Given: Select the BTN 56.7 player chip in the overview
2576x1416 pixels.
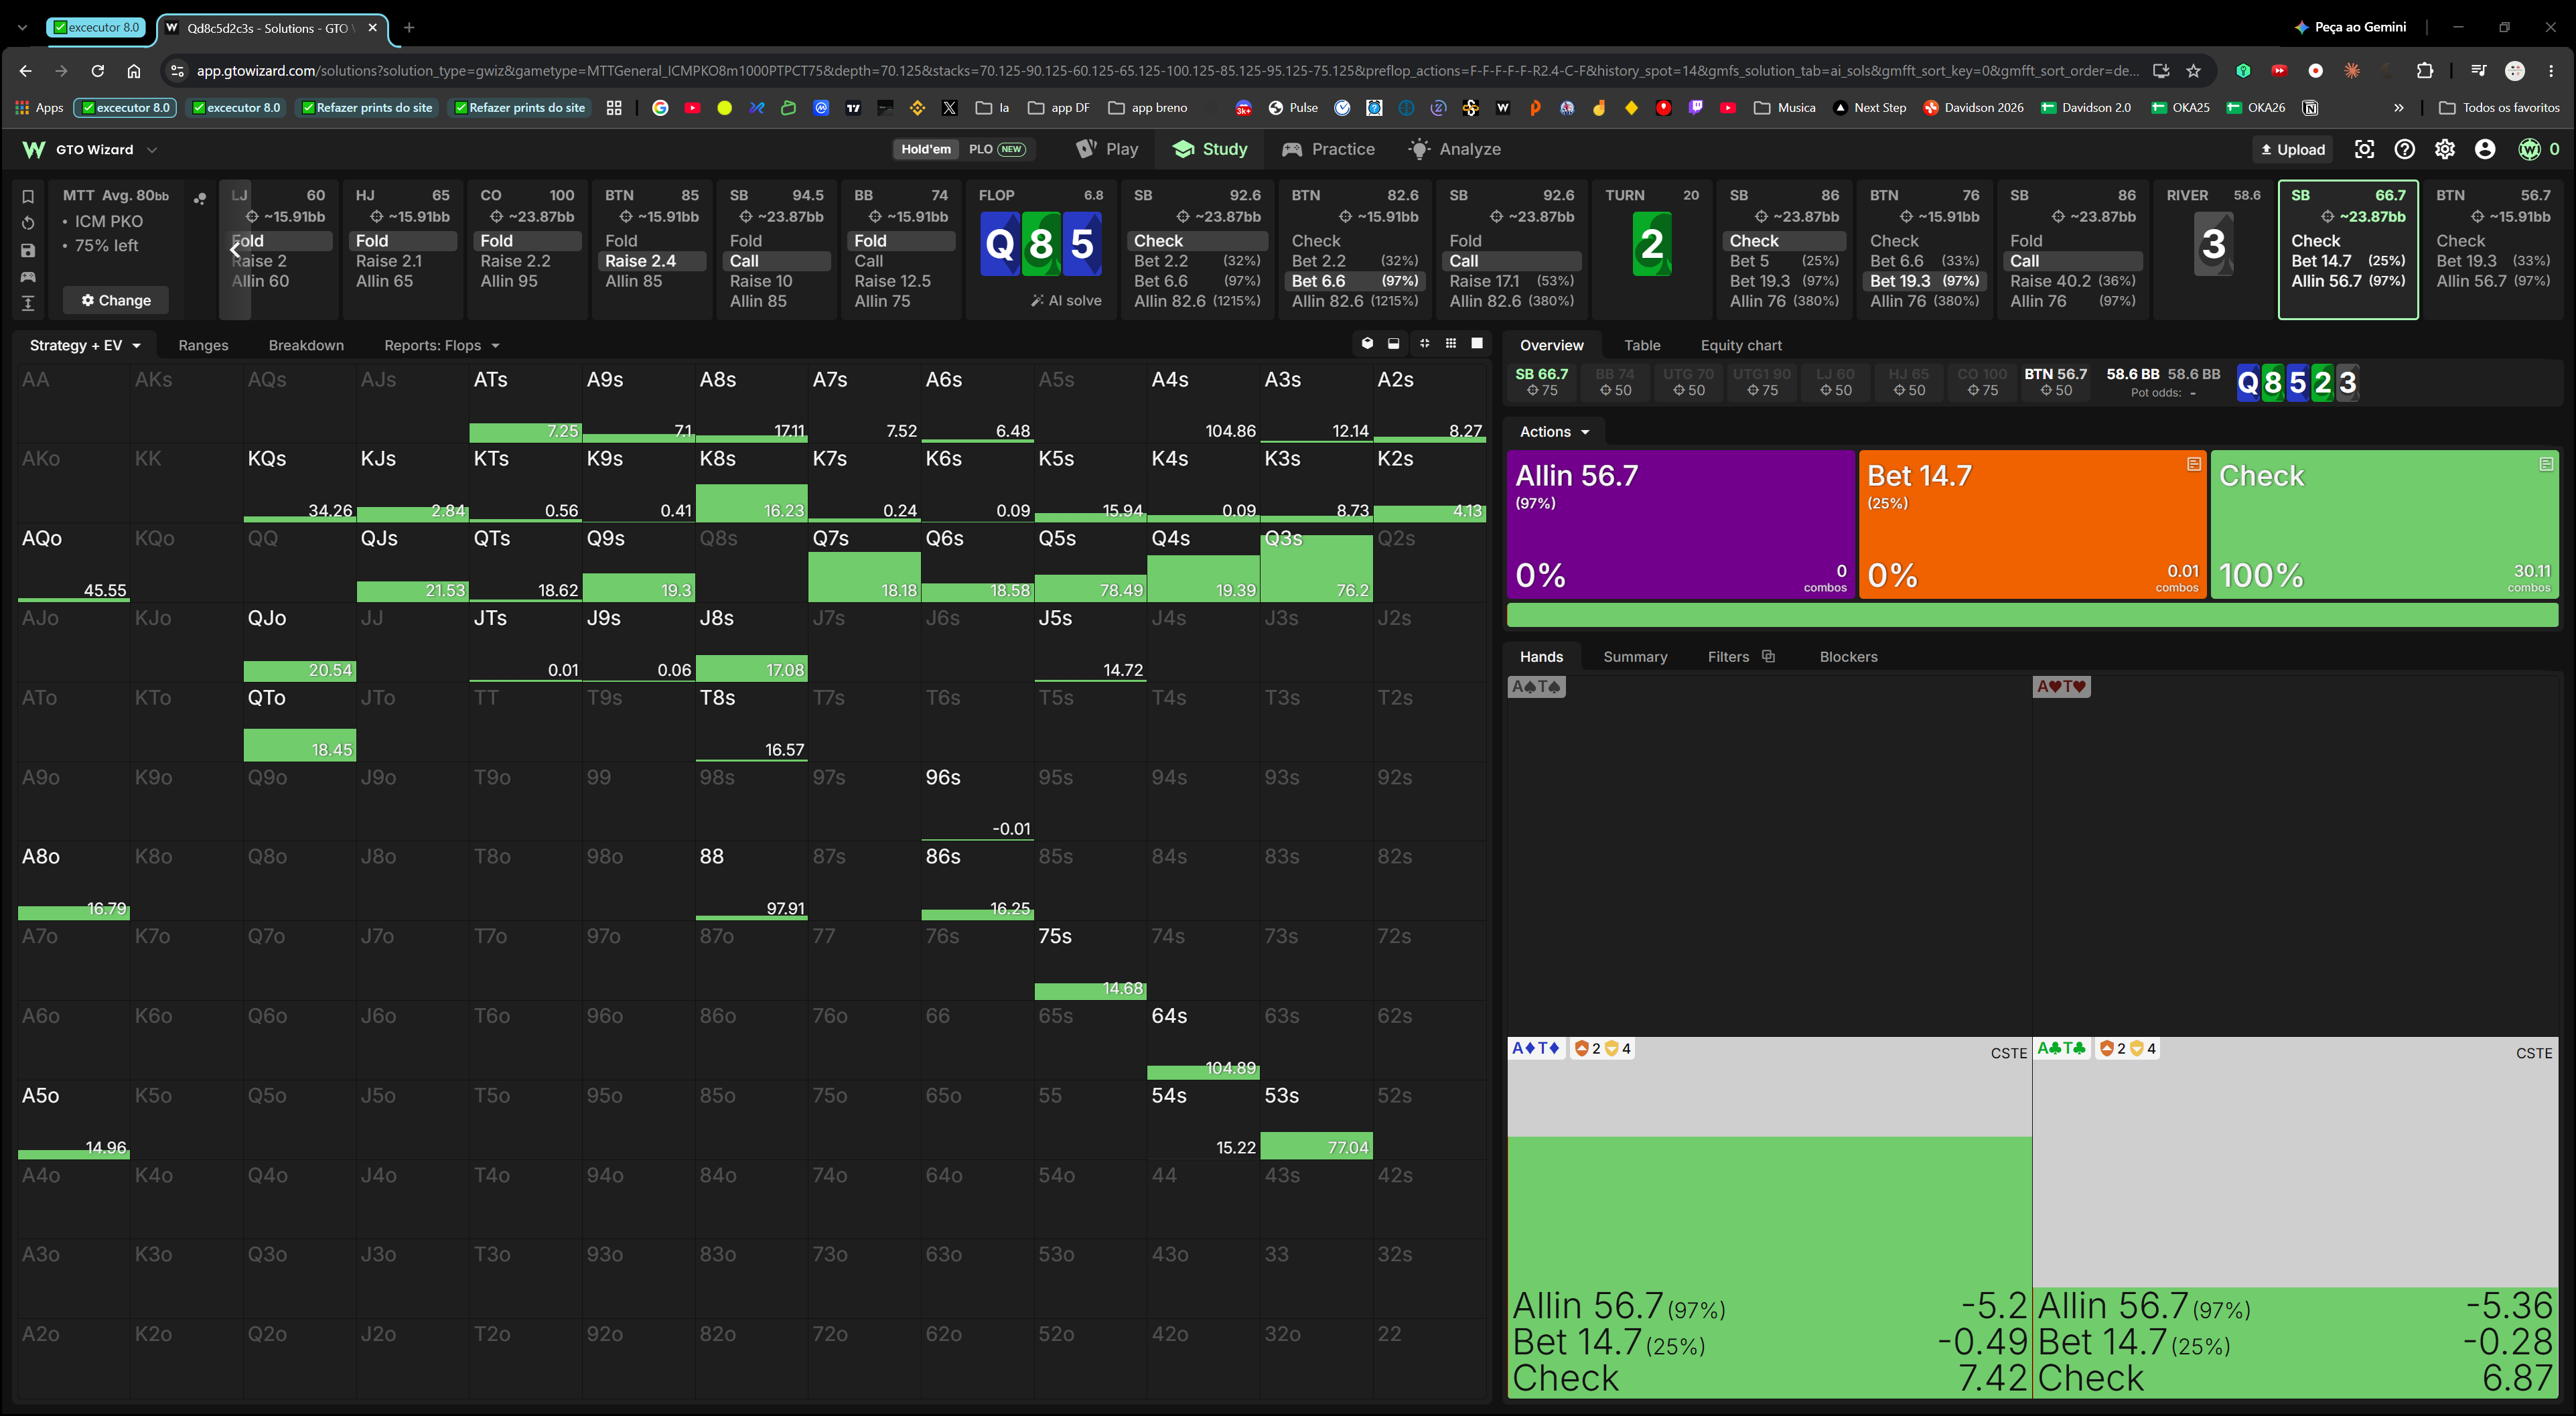Looking at the screenshot, I should tap(2056, 382).
